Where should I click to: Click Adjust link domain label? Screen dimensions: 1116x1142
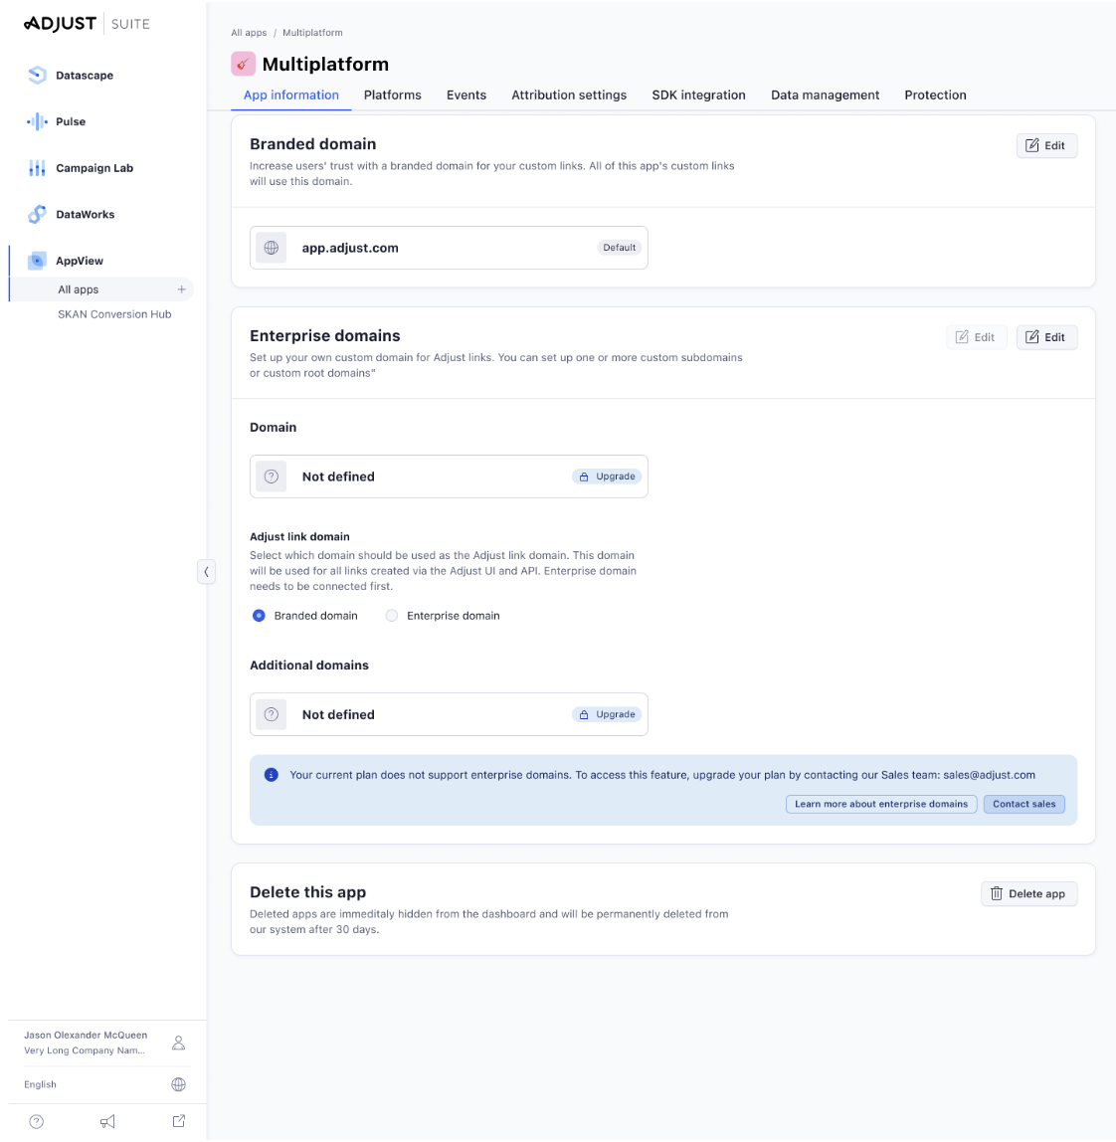pyautogui.click(x=299, y=537)
